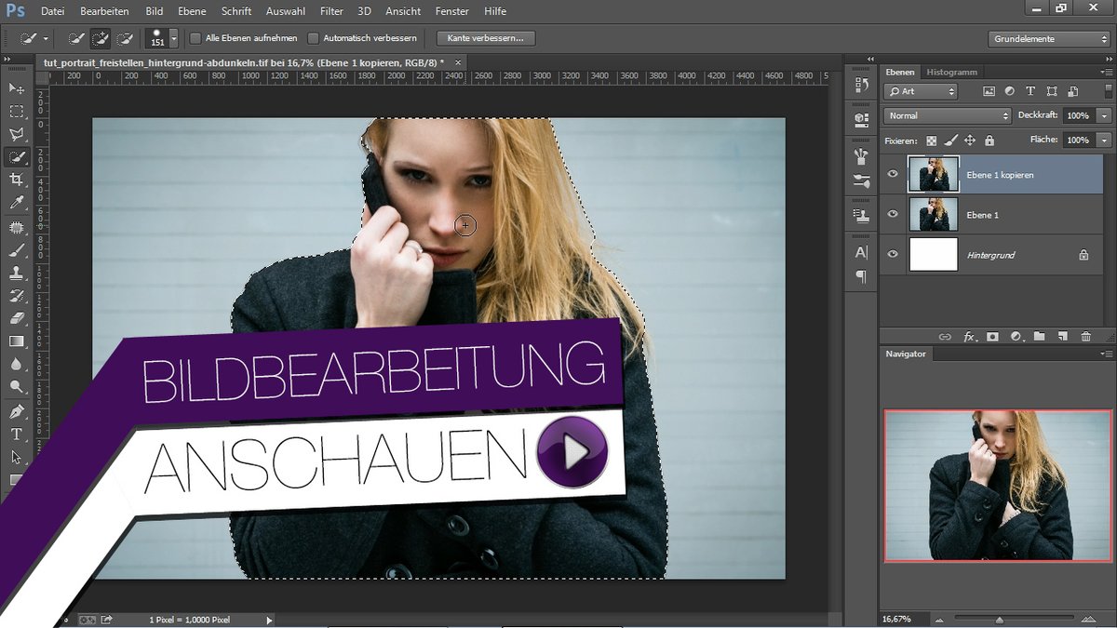Select the horizontal Type tool
Screen dimensions: 1117x628
click(17, 434)
